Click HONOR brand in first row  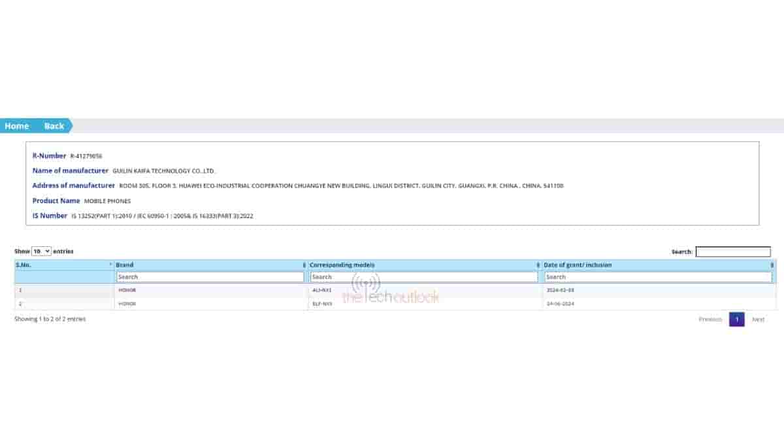127,290
